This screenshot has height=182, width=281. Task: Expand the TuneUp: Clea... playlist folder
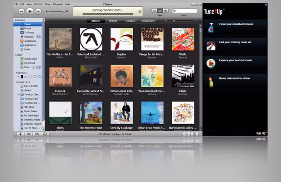18,94
